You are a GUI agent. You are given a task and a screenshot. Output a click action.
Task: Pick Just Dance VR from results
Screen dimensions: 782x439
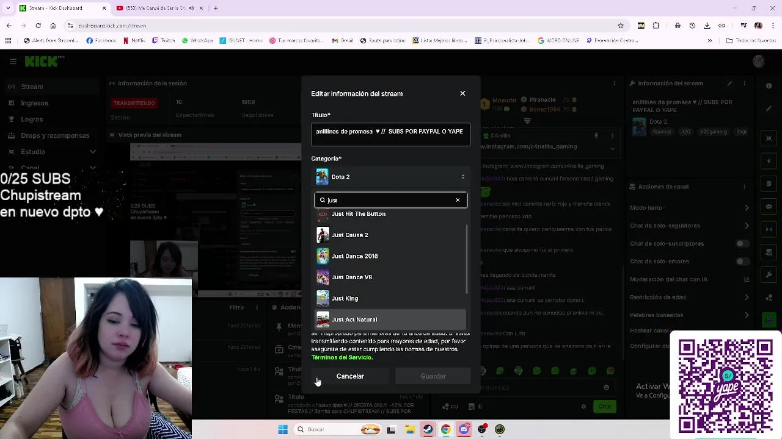tap(390, 277)
